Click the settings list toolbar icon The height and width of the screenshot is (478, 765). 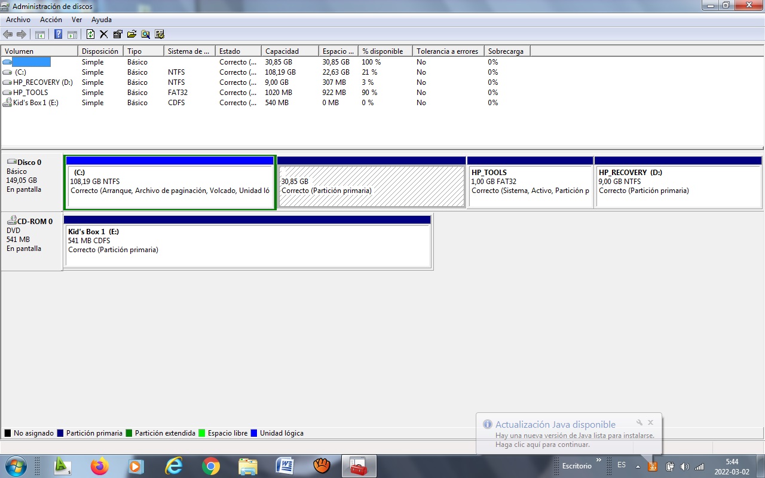(x=160, y=34)
